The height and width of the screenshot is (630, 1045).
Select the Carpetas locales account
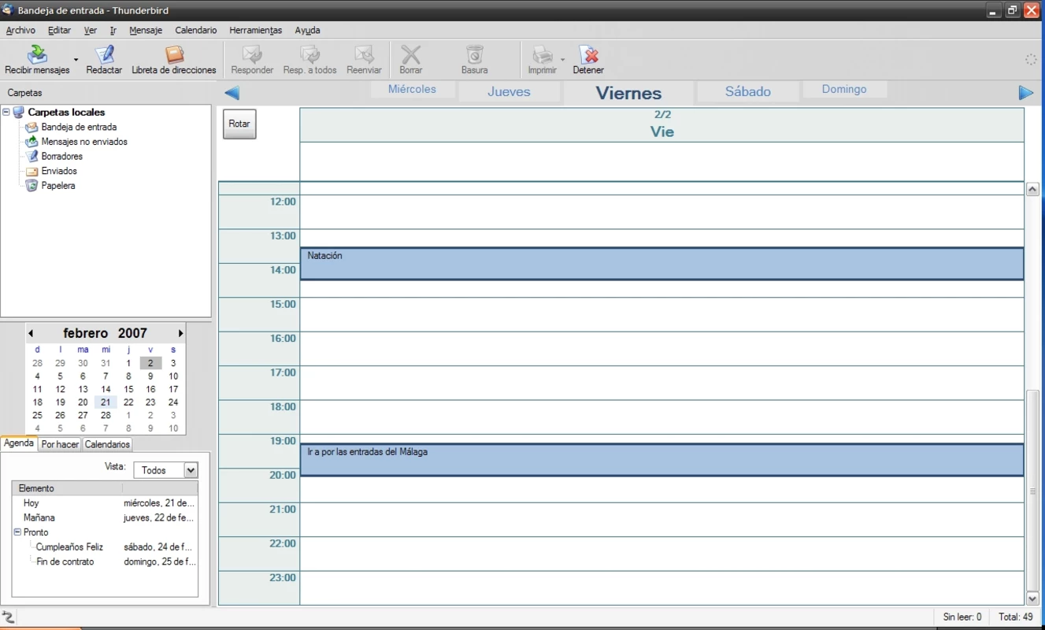click(x=66, y=112)
